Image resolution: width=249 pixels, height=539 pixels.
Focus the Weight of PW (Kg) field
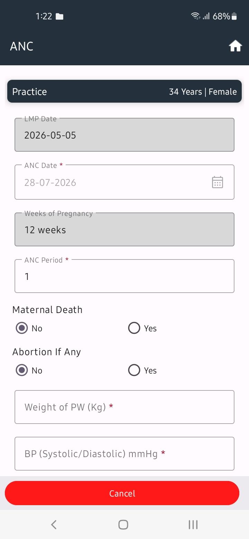tap(124, 407)
